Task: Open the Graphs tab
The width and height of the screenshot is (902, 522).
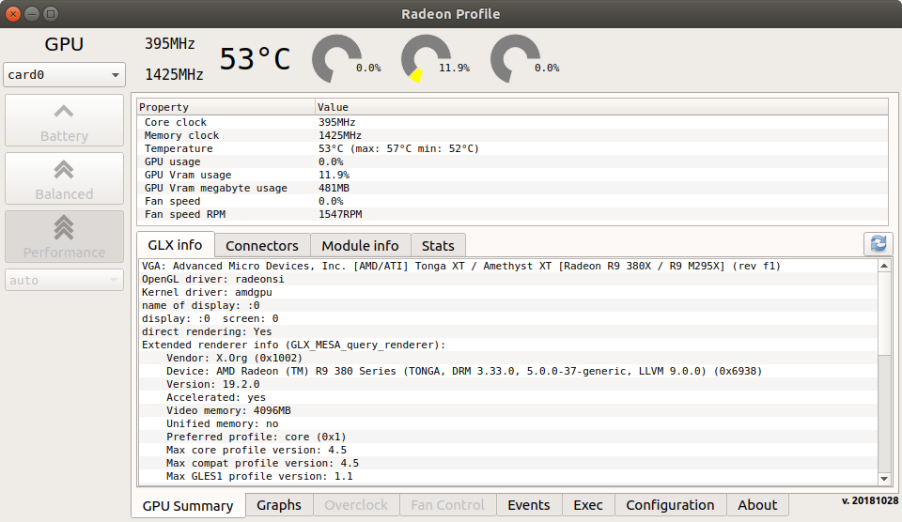Action: click(279, 505)
